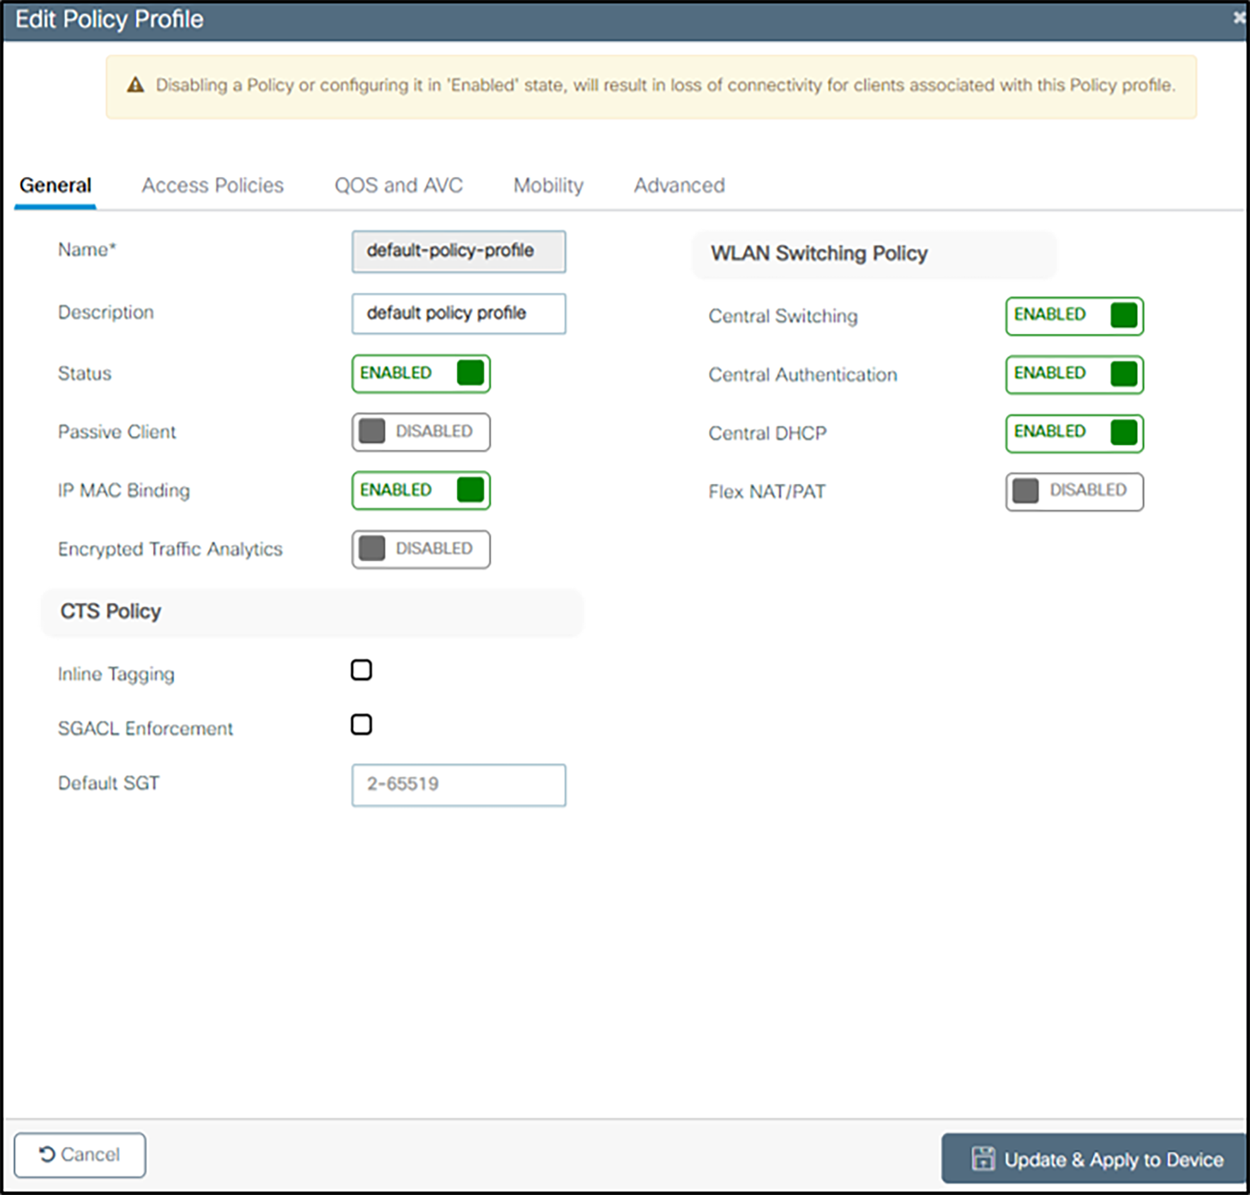The height and width of the screenshot is (1195, 1250).
Task: Check the SGACL Enforcement checkbox
Action: (361, 724)
